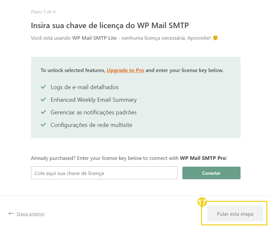
Task: Click the Insira sua chave de licença heading
Action: pos(110,26)
